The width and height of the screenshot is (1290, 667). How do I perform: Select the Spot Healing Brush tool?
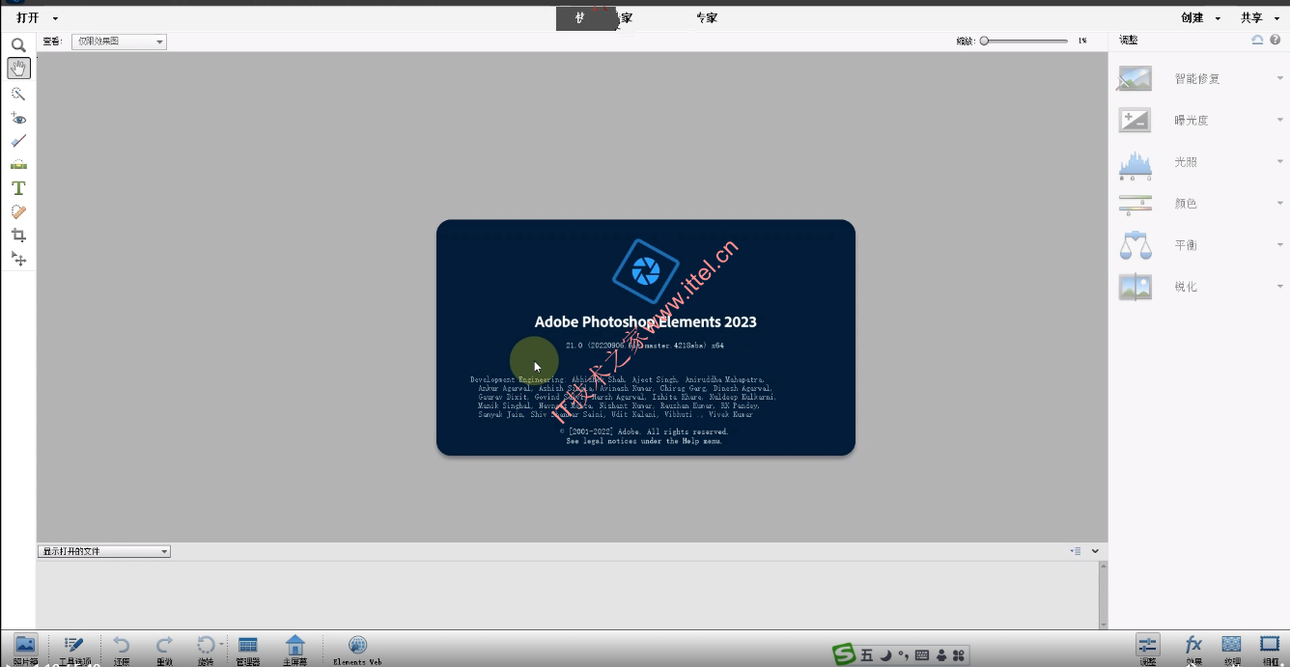(18, 211)
